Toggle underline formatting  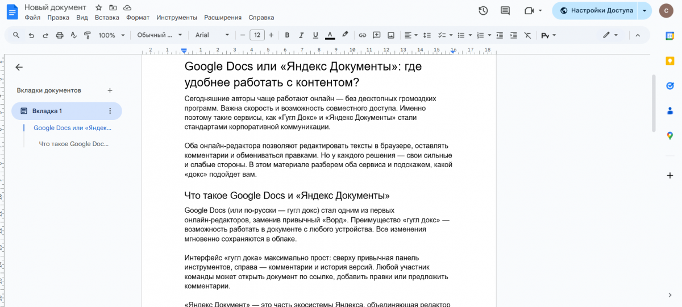coord(315,35)
